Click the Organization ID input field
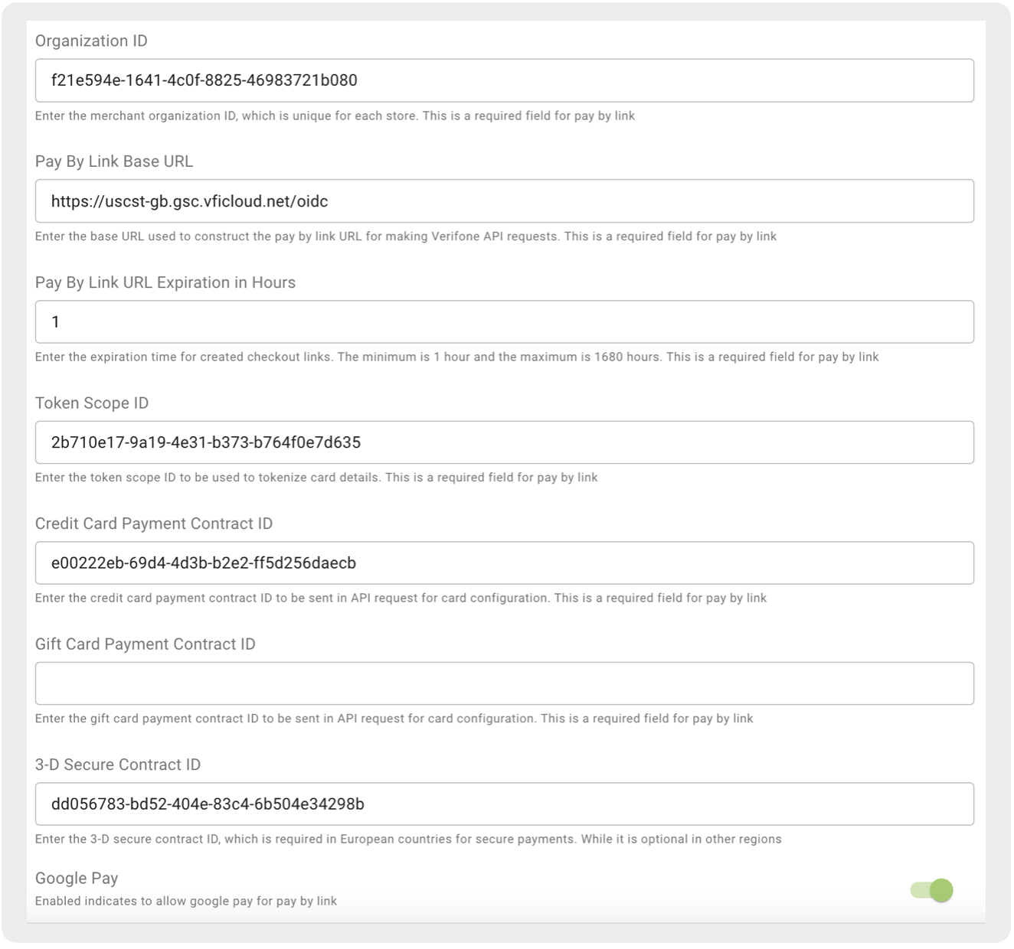 tap(505, 80)
